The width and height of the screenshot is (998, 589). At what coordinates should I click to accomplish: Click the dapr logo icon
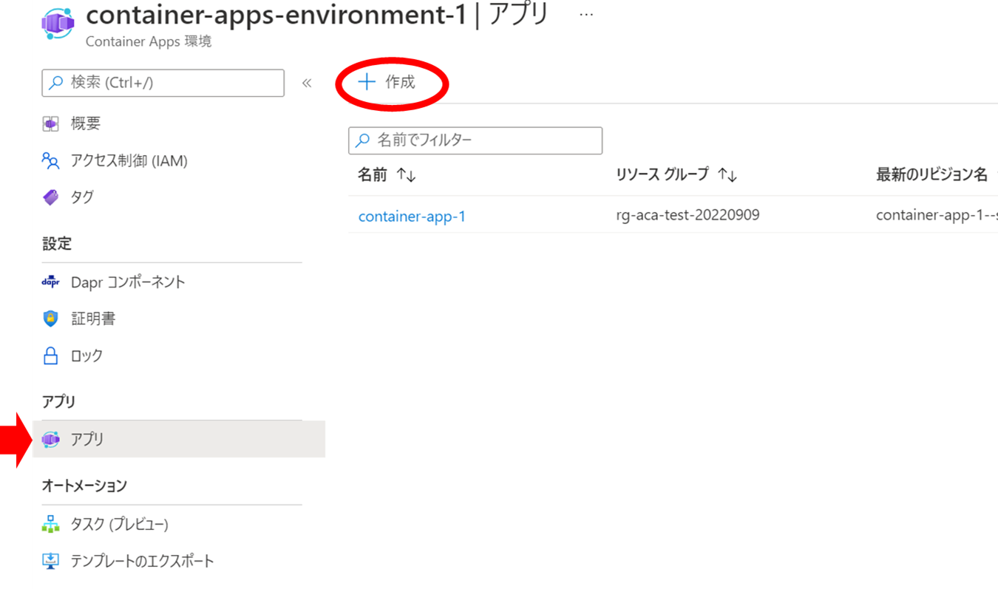(x=50, y=282)
